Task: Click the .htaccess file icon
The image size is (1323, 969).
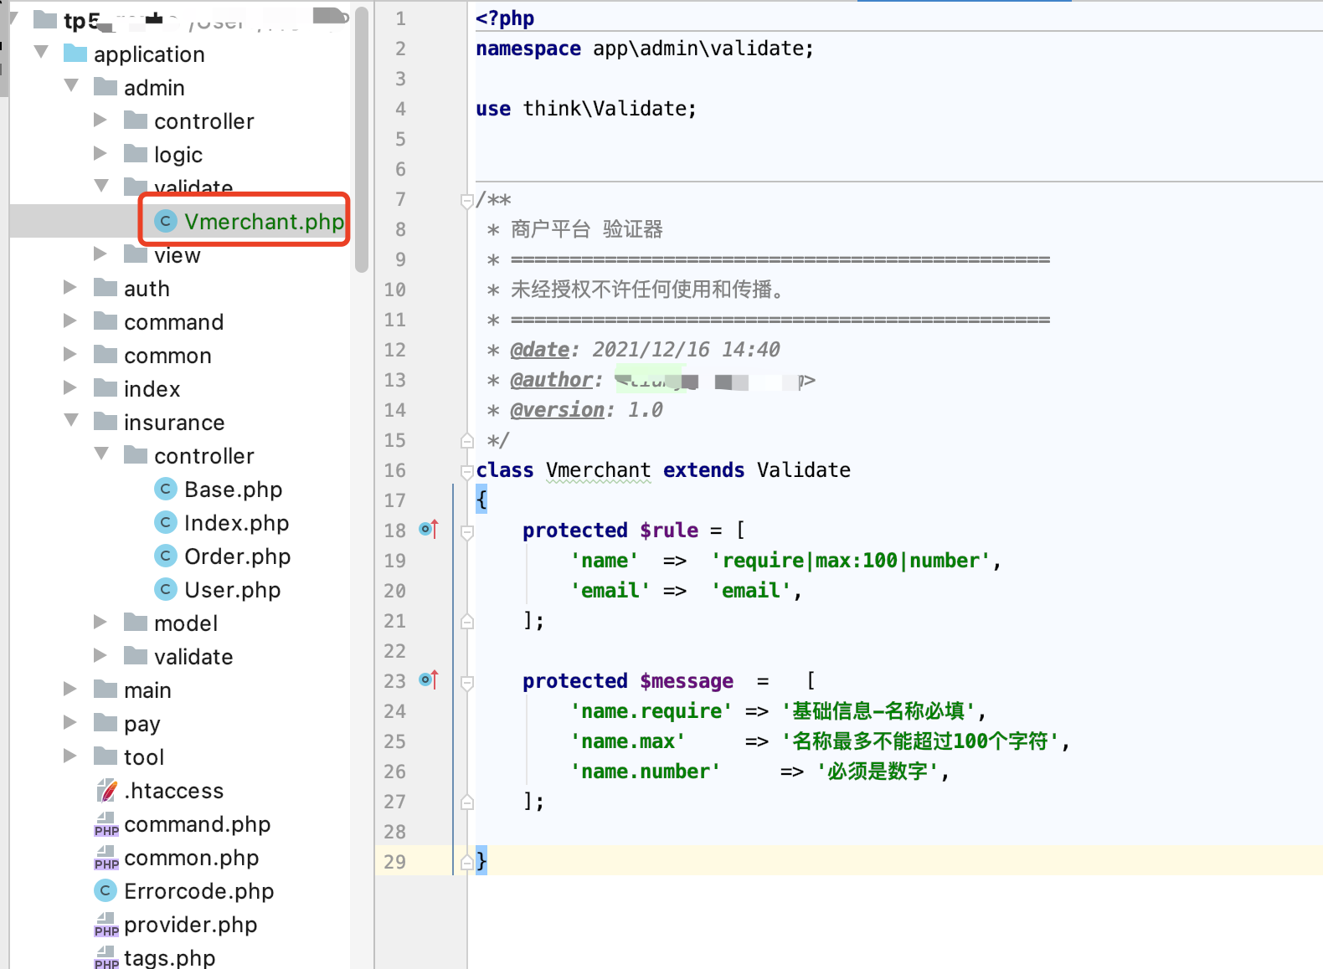Action: [x=106, y=790]
